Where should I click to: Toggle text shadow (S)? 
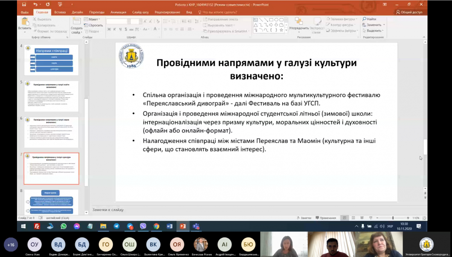coord(126,29)
